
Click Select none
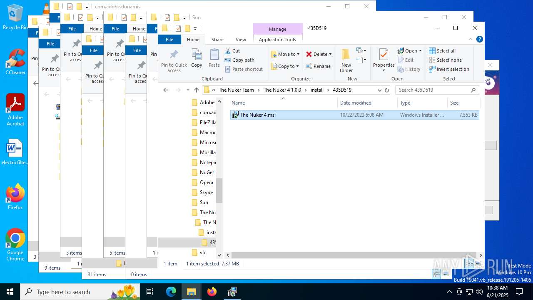click(x=445, y=60)
